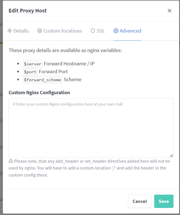Click the Edit Proxy Host title
Viewport: 180px width, 215px height.
coord(27,11)
